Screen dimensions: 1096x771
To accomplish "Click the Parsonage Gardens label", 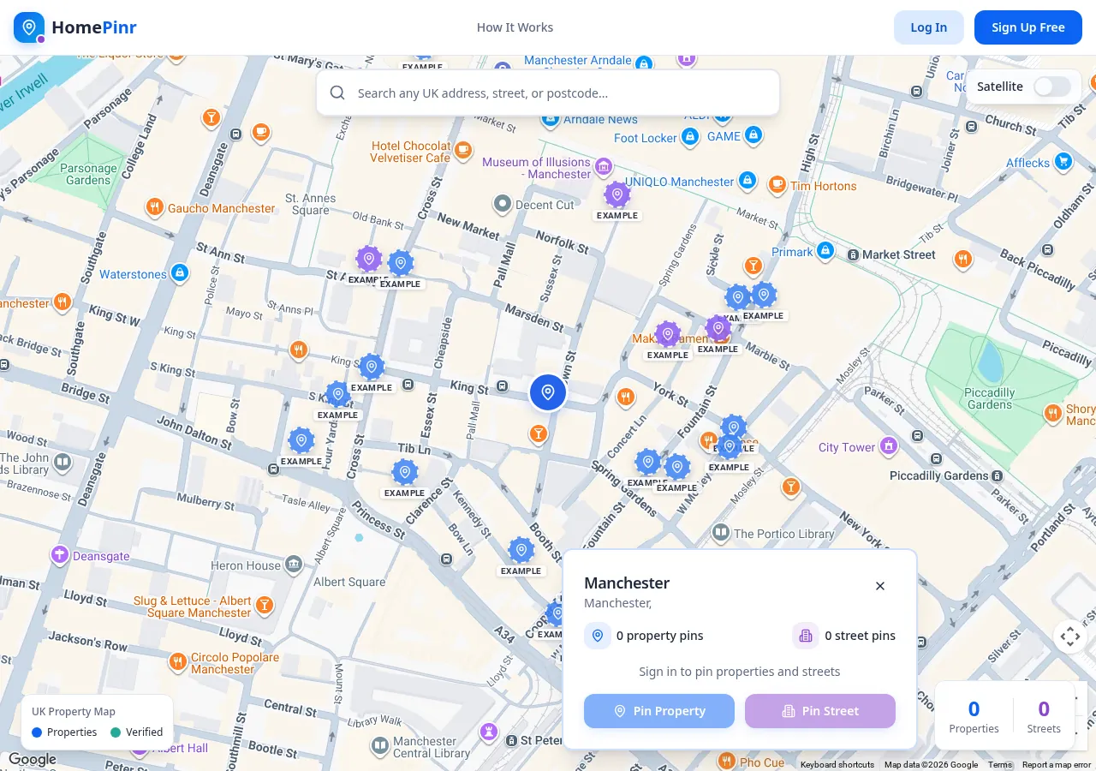I will (x=88, y=175).
